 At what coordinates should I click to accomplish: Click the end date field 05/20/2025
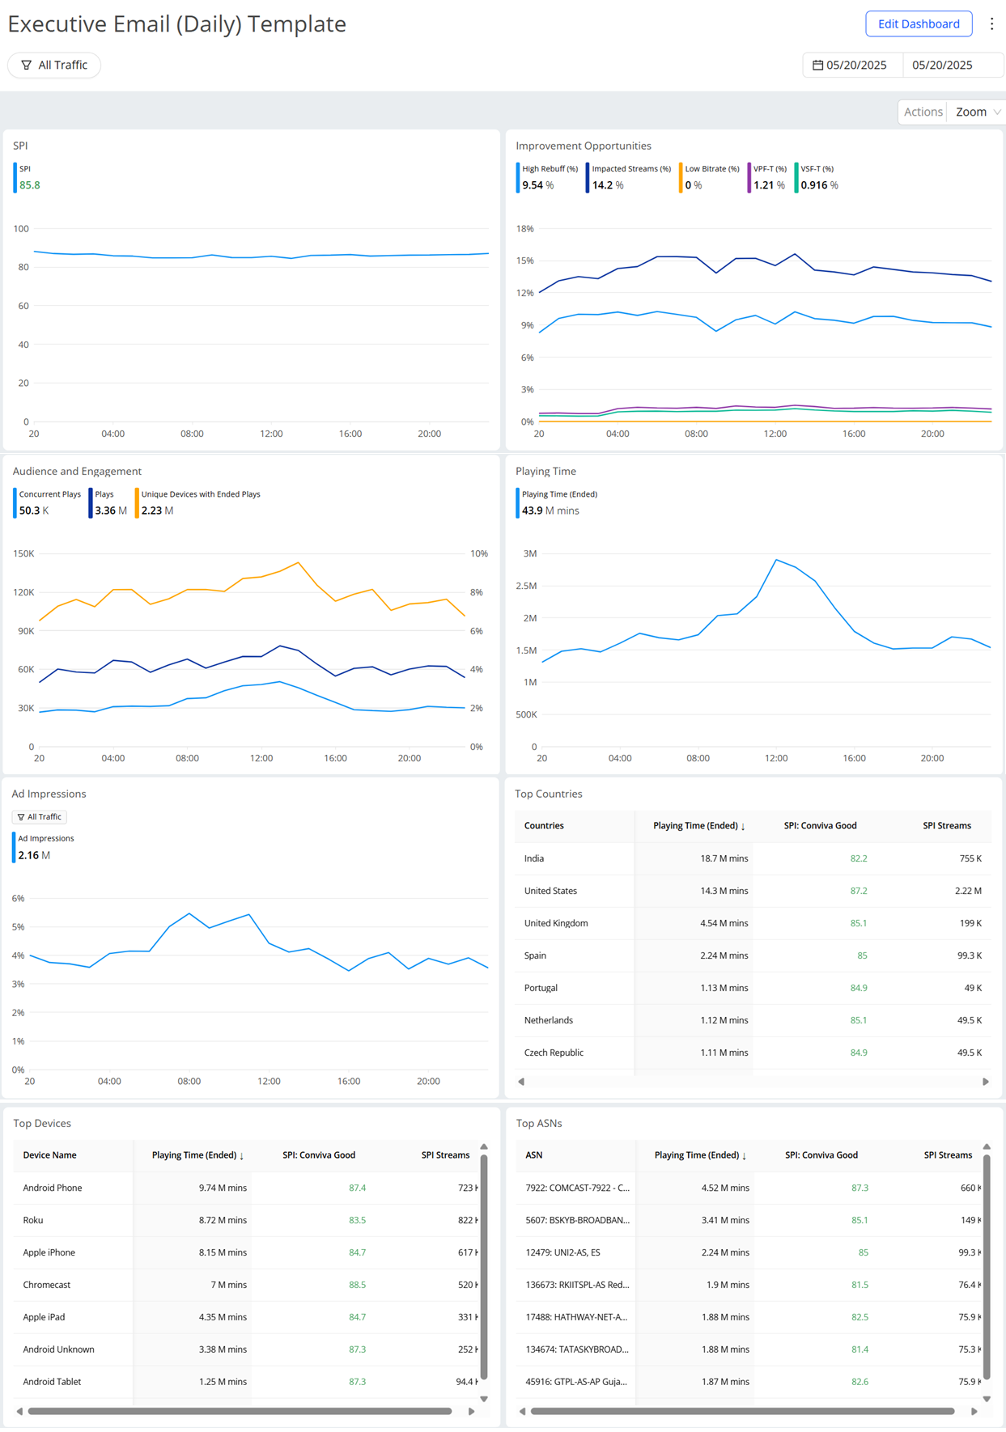tap(942, 66)
